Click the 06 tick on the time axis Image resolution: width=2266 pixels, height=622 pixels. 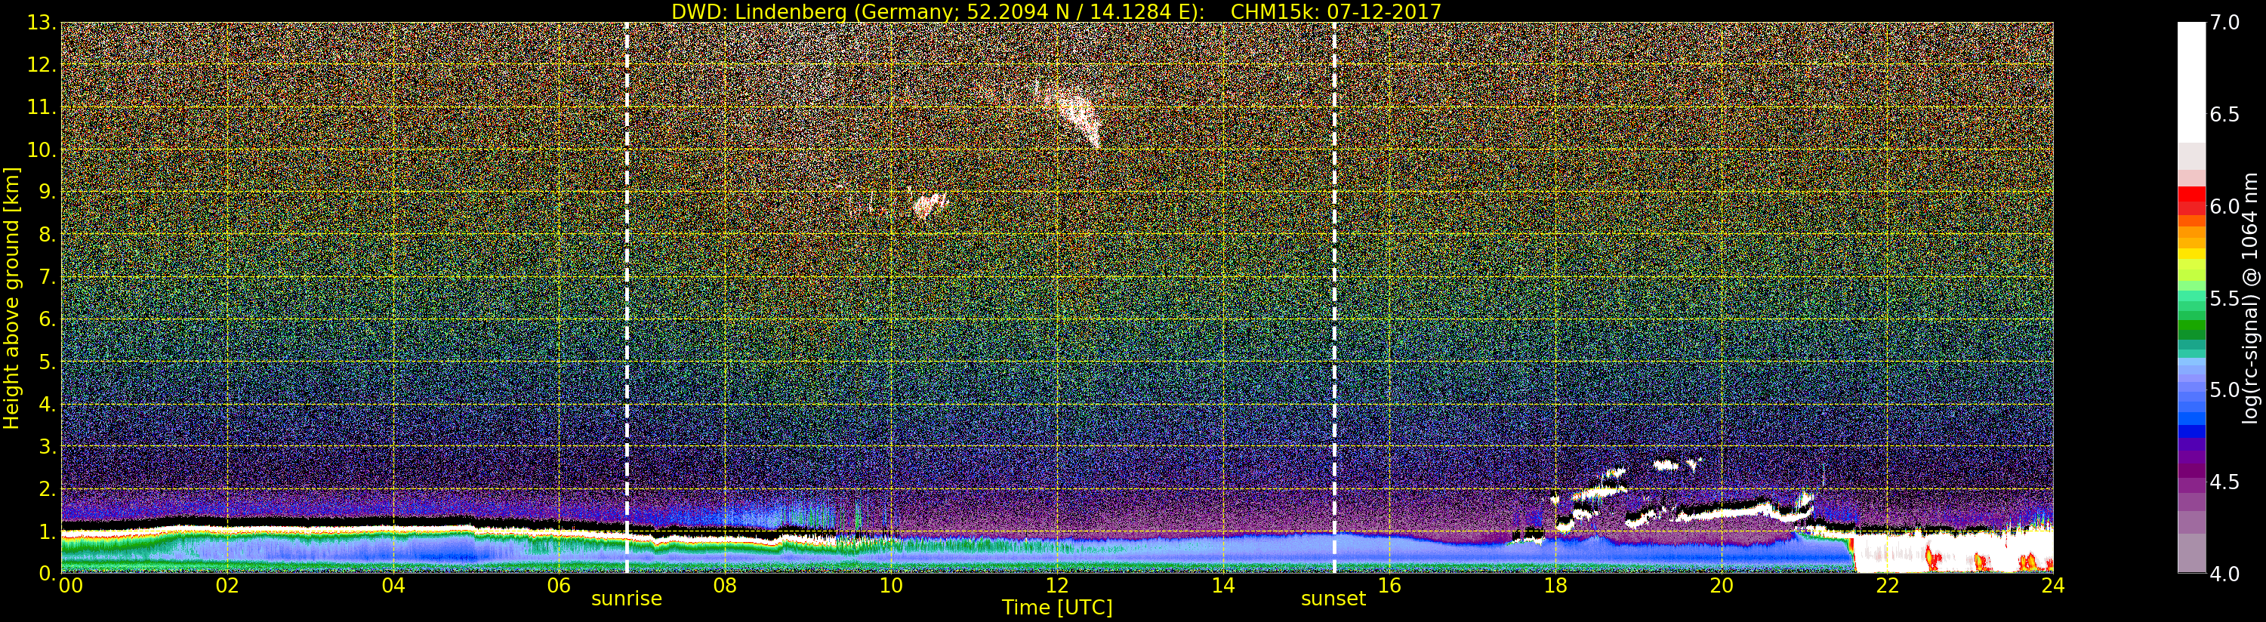pos(560,585)
